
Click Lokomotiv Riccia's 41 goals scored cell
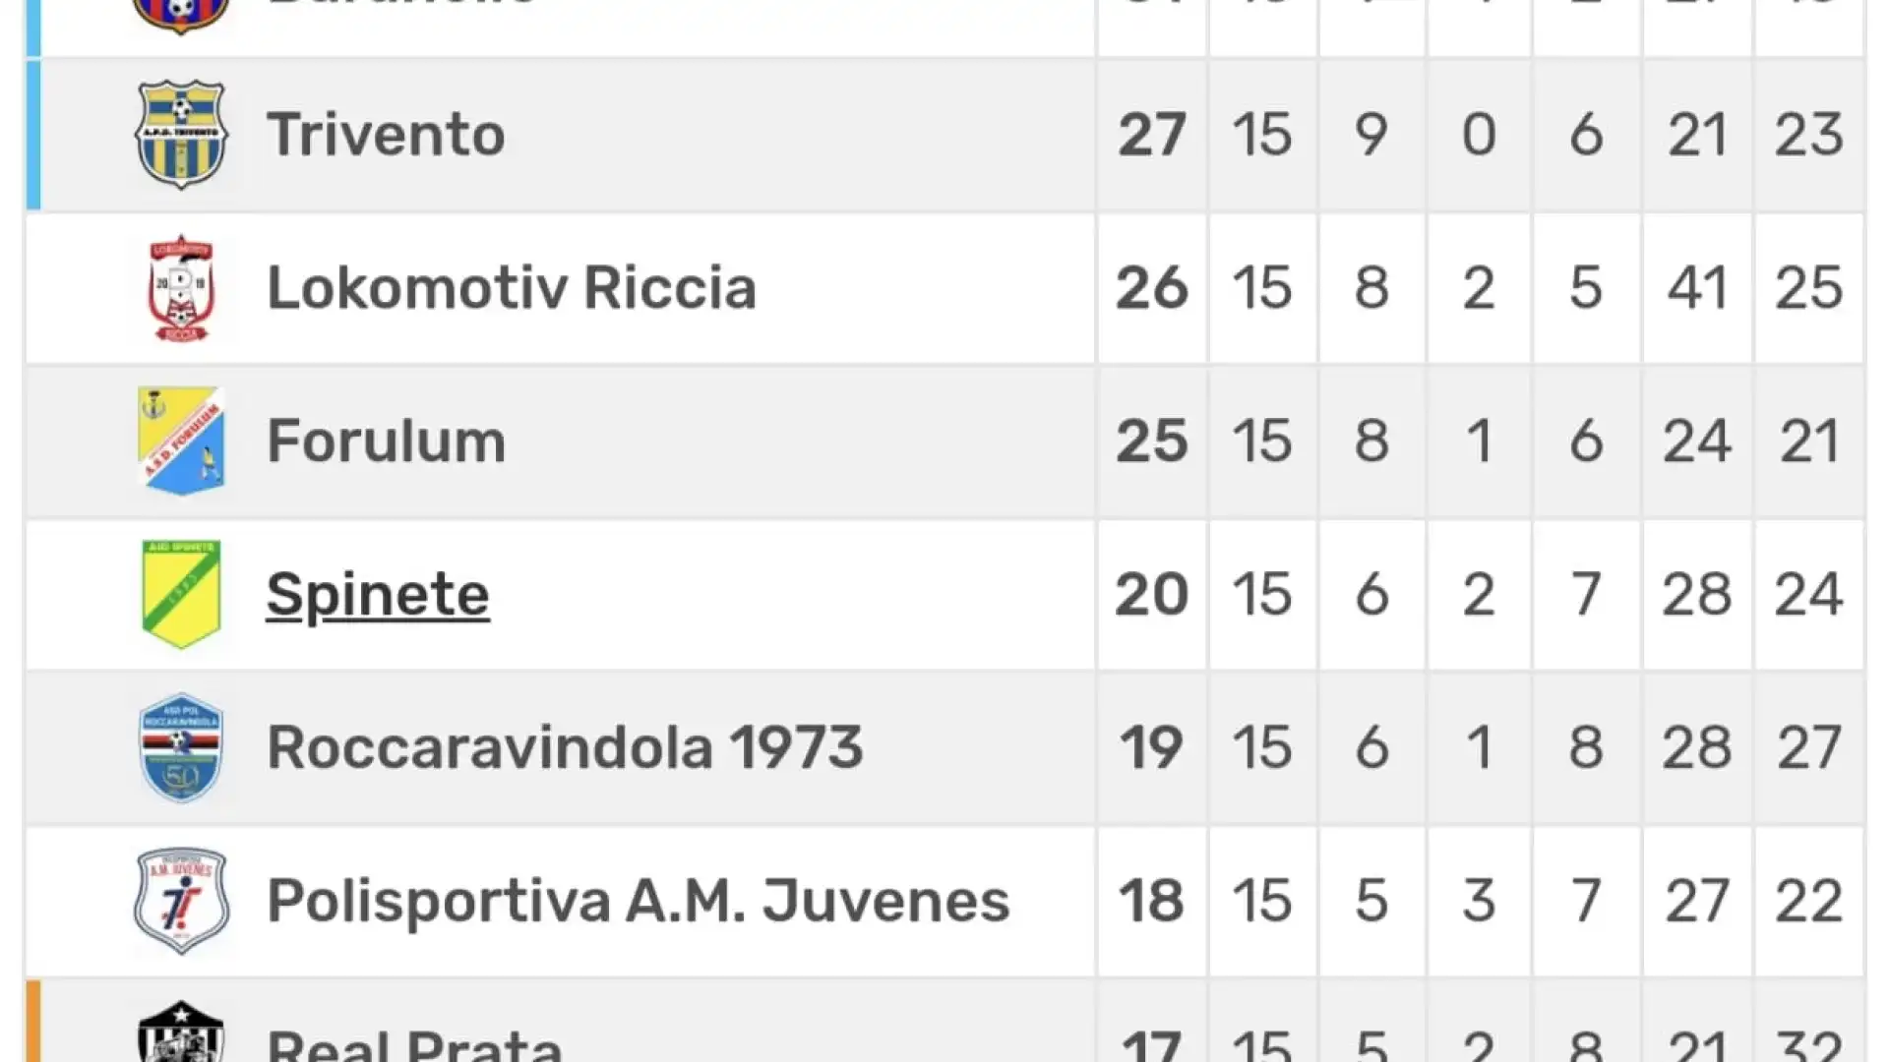[1697, 288]
